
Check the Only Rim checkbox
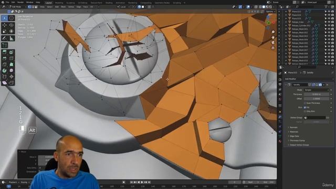[304, 111]
